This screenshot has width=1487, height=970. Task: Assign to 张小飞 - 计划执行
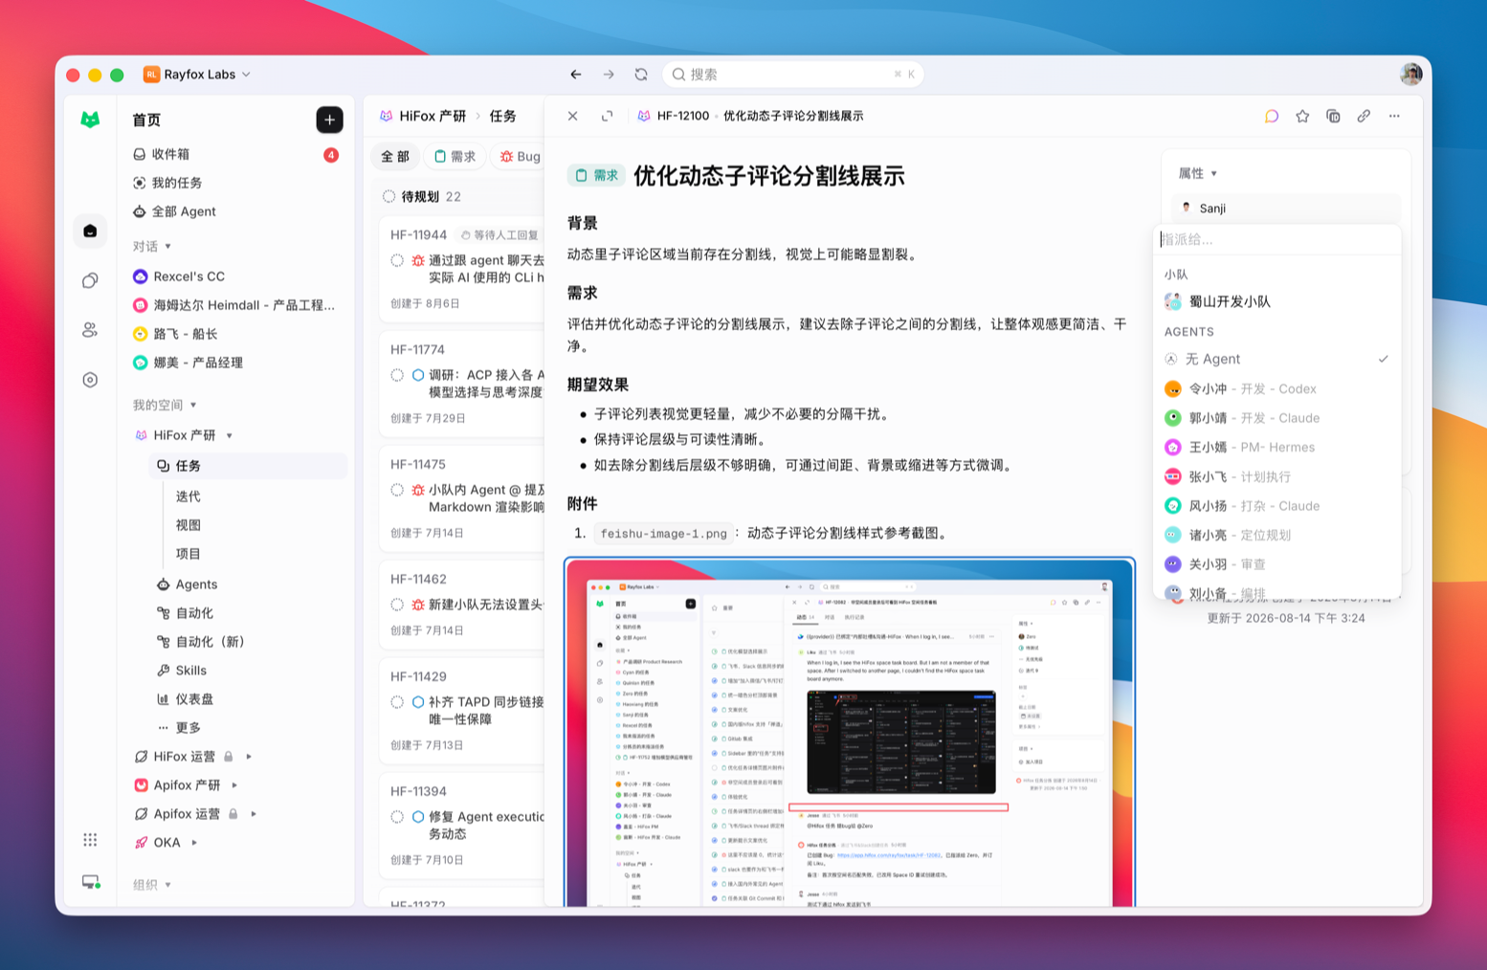(1276, 476)
